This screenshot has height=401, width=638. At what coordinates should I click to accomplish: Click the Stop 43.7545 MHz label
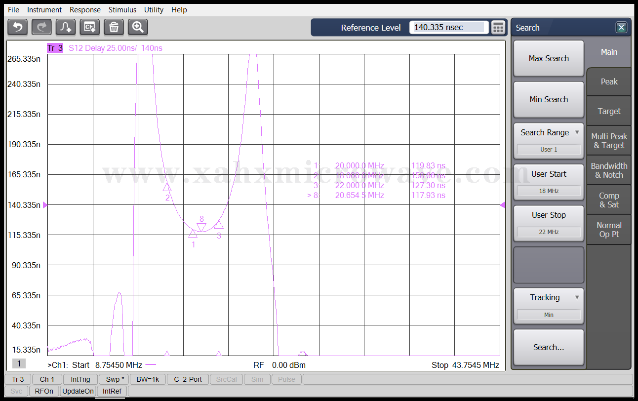[x=465, y=365]
